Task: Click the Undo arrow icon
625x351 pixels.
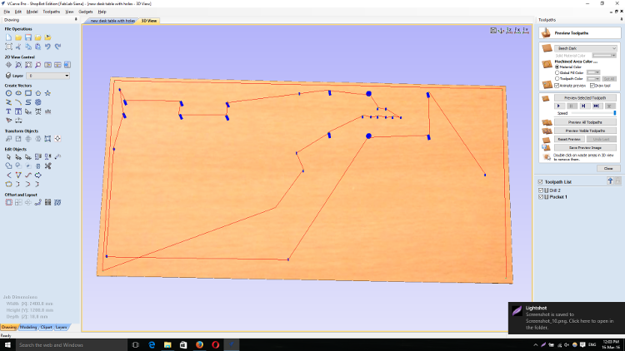Action: click(47, 47)
